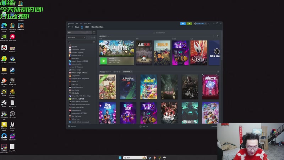The image size is (284, 160).
Task: Switch to the 库 (Library) tab
Action: (82, 27)
